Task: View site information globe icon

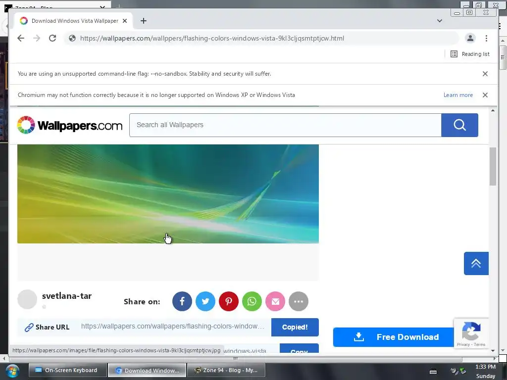Action: 72,38
